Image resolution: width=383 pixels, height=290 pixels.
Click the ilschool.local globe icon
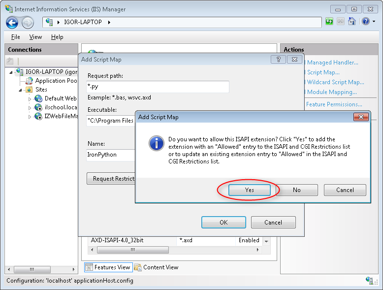pos(38,107)
